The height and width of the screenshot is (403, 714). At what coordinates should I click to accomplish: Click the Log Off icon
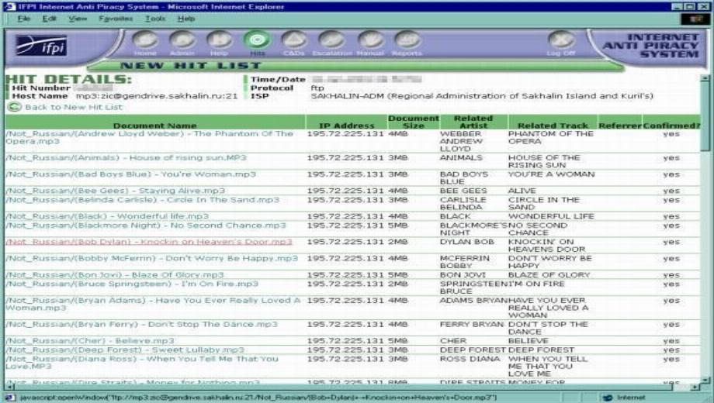click(x=561, y=41)
